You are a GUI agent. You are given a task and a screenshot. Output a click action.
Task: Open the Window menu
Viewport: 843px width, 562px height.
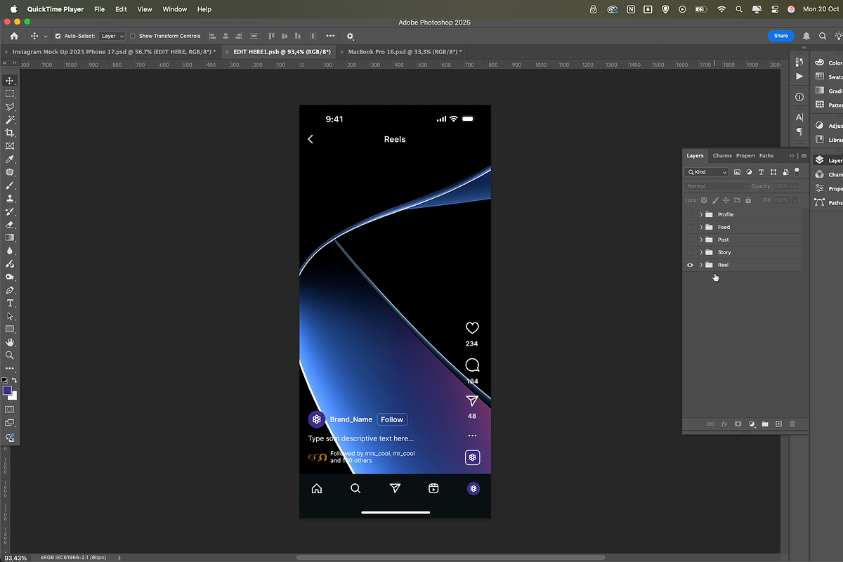(175, 9)
